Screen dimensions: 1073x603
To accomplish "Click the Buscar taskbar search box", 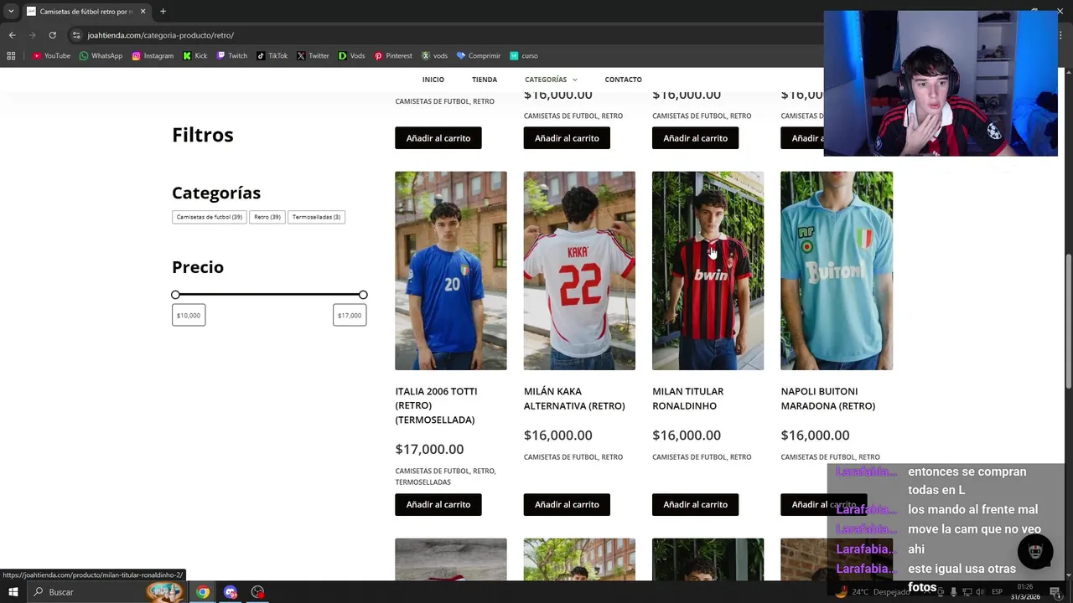I will point(105,592).
